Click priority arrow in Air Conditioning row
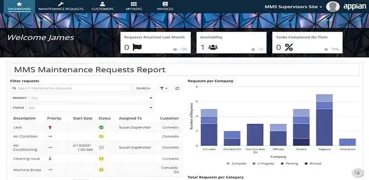This screenshot has width=369, height=180. [50, 147]
